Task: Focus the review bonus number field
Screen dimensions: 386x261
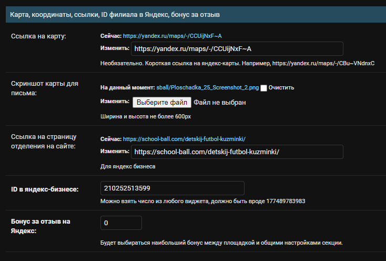Action: (121, 223)
